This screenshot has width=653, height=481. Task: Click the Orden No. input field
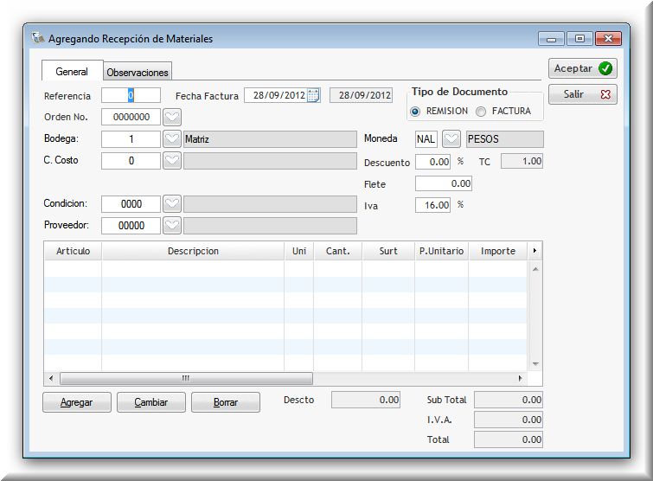[x=131, y=117]
